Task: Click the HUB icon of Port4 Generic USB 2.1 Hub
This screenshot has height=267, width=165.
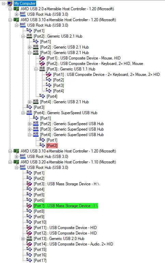Action: pos(36,102)
